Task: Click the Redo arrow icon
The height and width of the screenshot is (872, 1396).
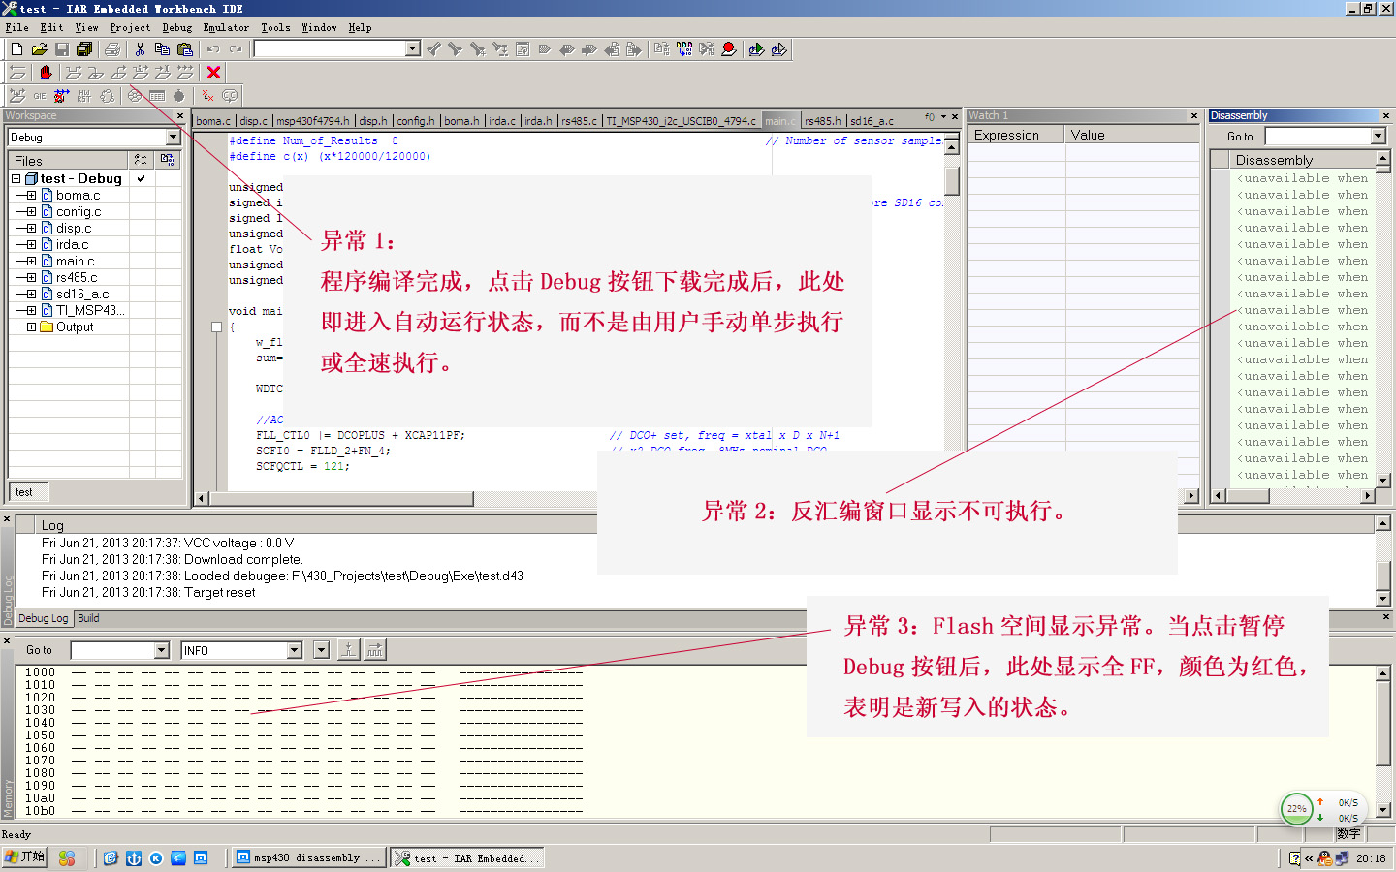Action: point(236,49)
